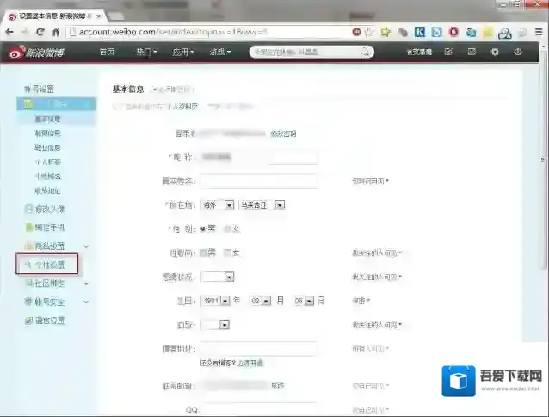Go back using the browser back arrow
The width and height of the screenshot is (549, 417).
(9, 32)
